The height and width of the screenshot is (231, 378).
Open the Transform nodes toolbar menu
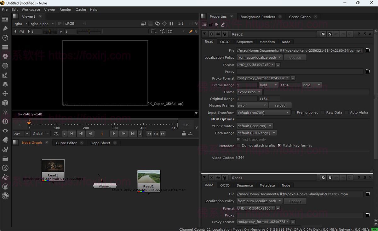[x=5, y=93]
